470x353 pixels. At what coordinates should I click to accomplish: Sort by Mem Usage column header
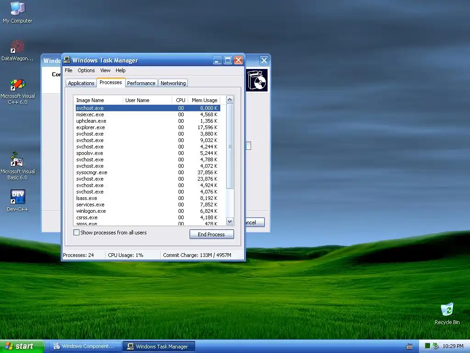[x=204, y=100]
